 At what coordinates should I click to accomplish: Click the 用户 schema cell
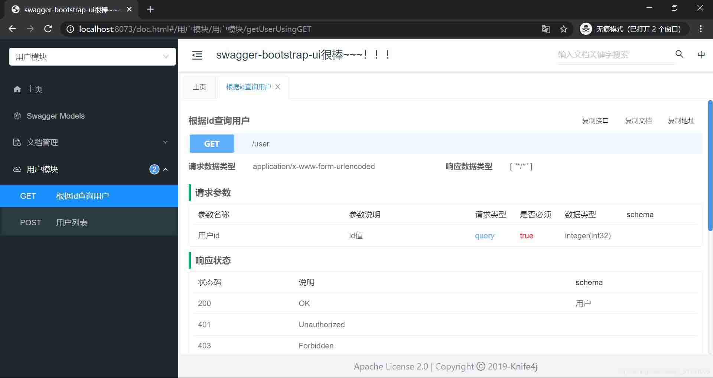click(x=583, y=304)
